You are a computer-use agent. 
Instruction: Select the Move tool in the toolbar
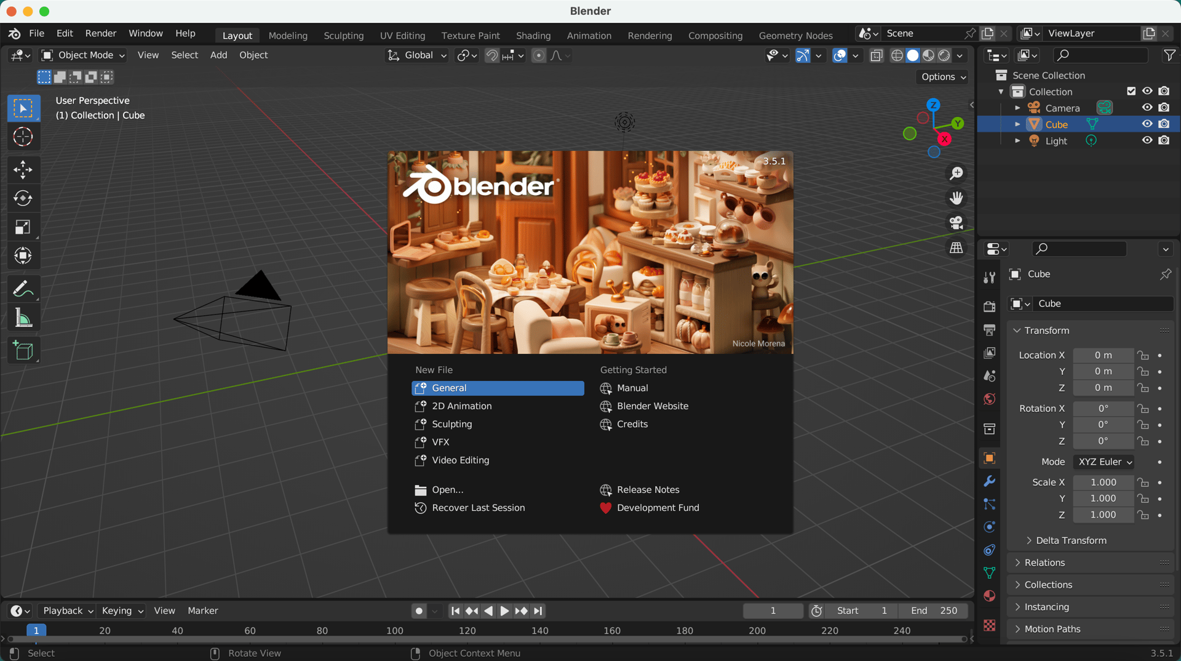tap(23, 169)
